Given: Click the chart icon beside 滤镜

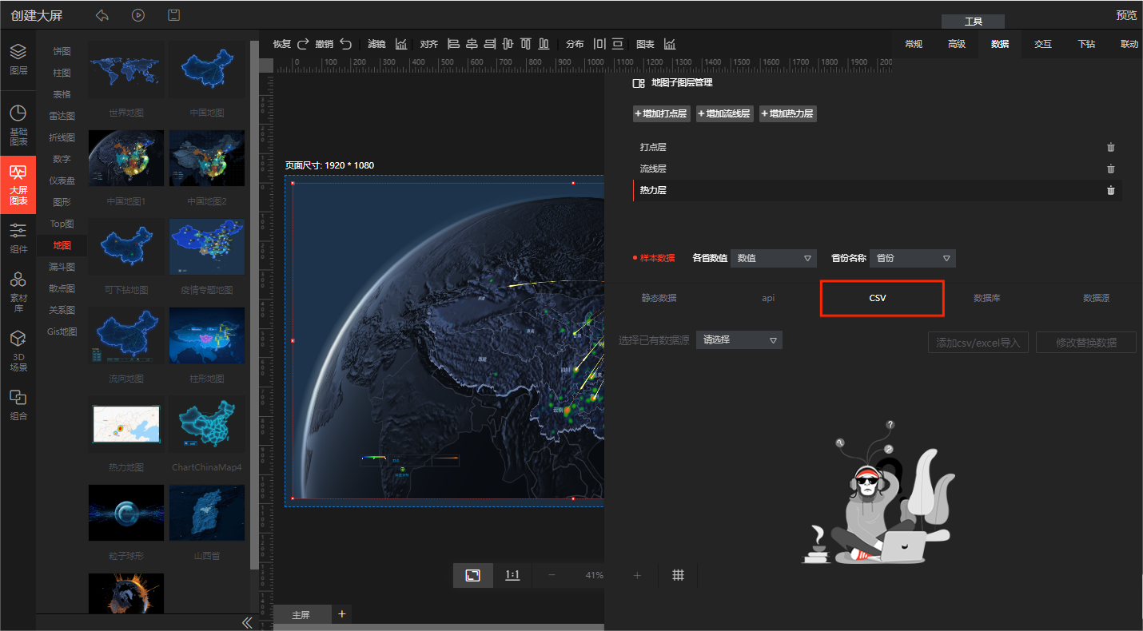Looking at the screenshot, I should (401, 44).
